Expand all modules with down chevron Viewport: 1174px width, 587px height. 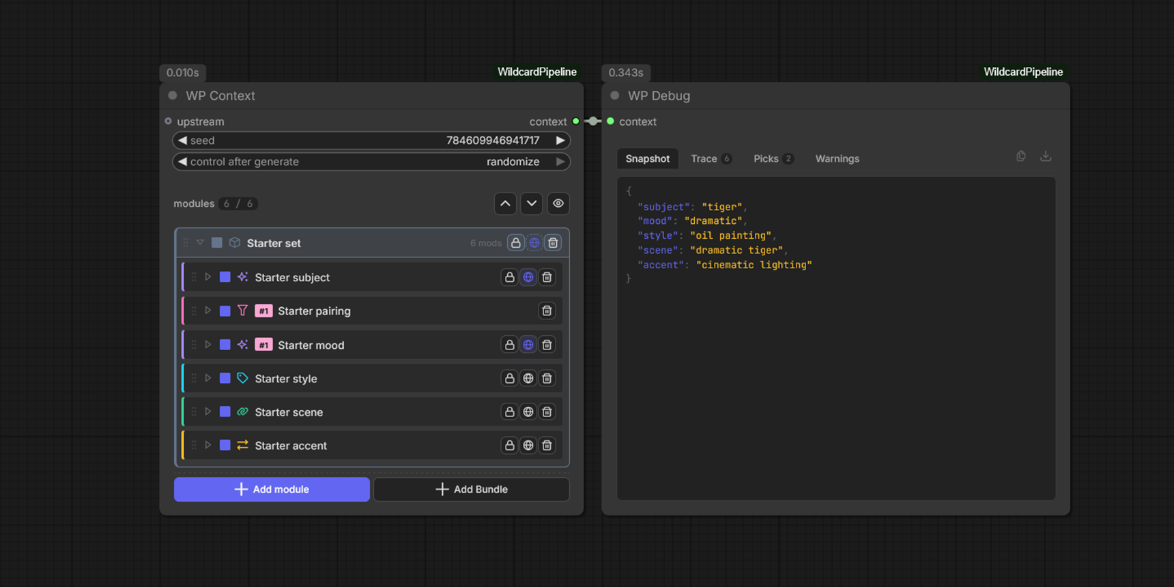(532, 203)
